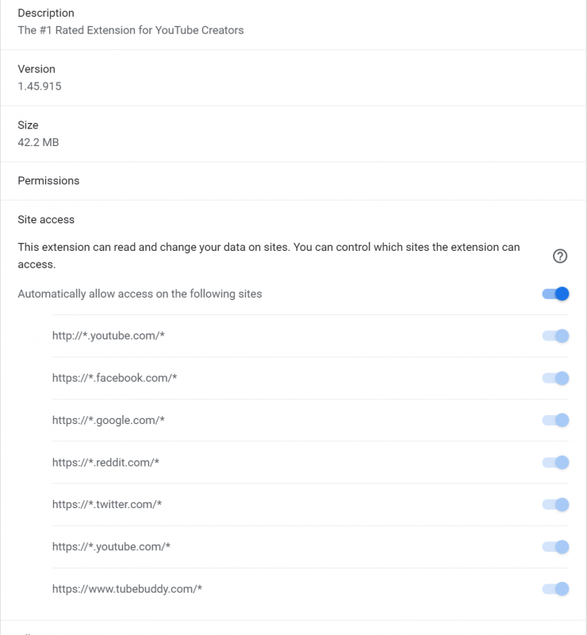The width and height of the screenshot is (587, 635).
Task: Disable the https://www.tubebuddy.com/* toggle
Action: pyautogui.click(x=555, y=588)
